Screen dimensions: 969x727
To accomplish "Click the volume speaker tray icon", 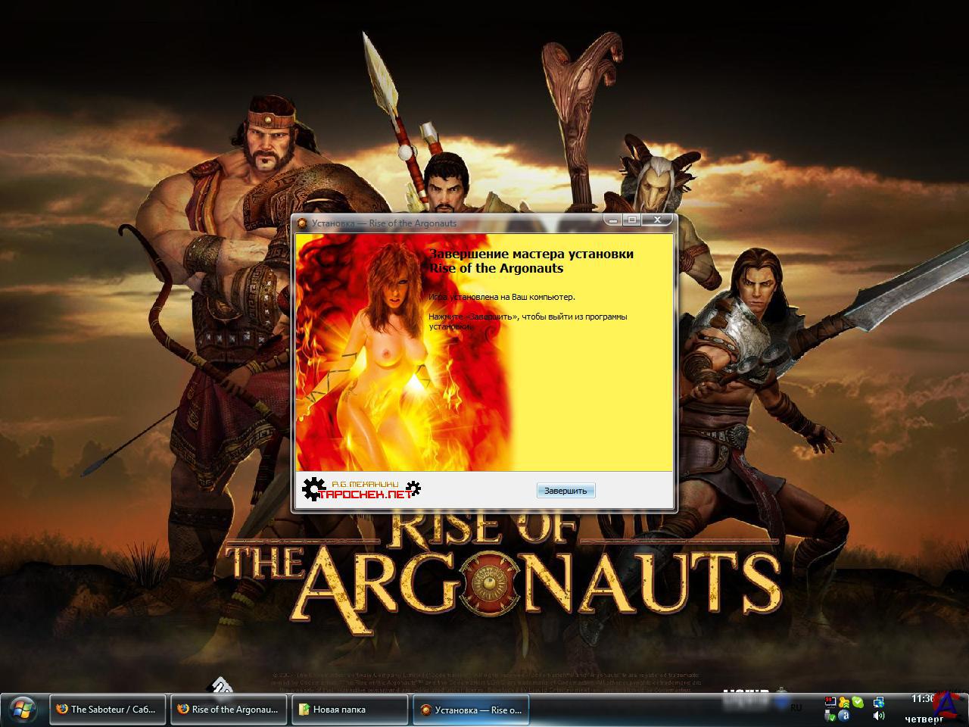I will (879, 716).
